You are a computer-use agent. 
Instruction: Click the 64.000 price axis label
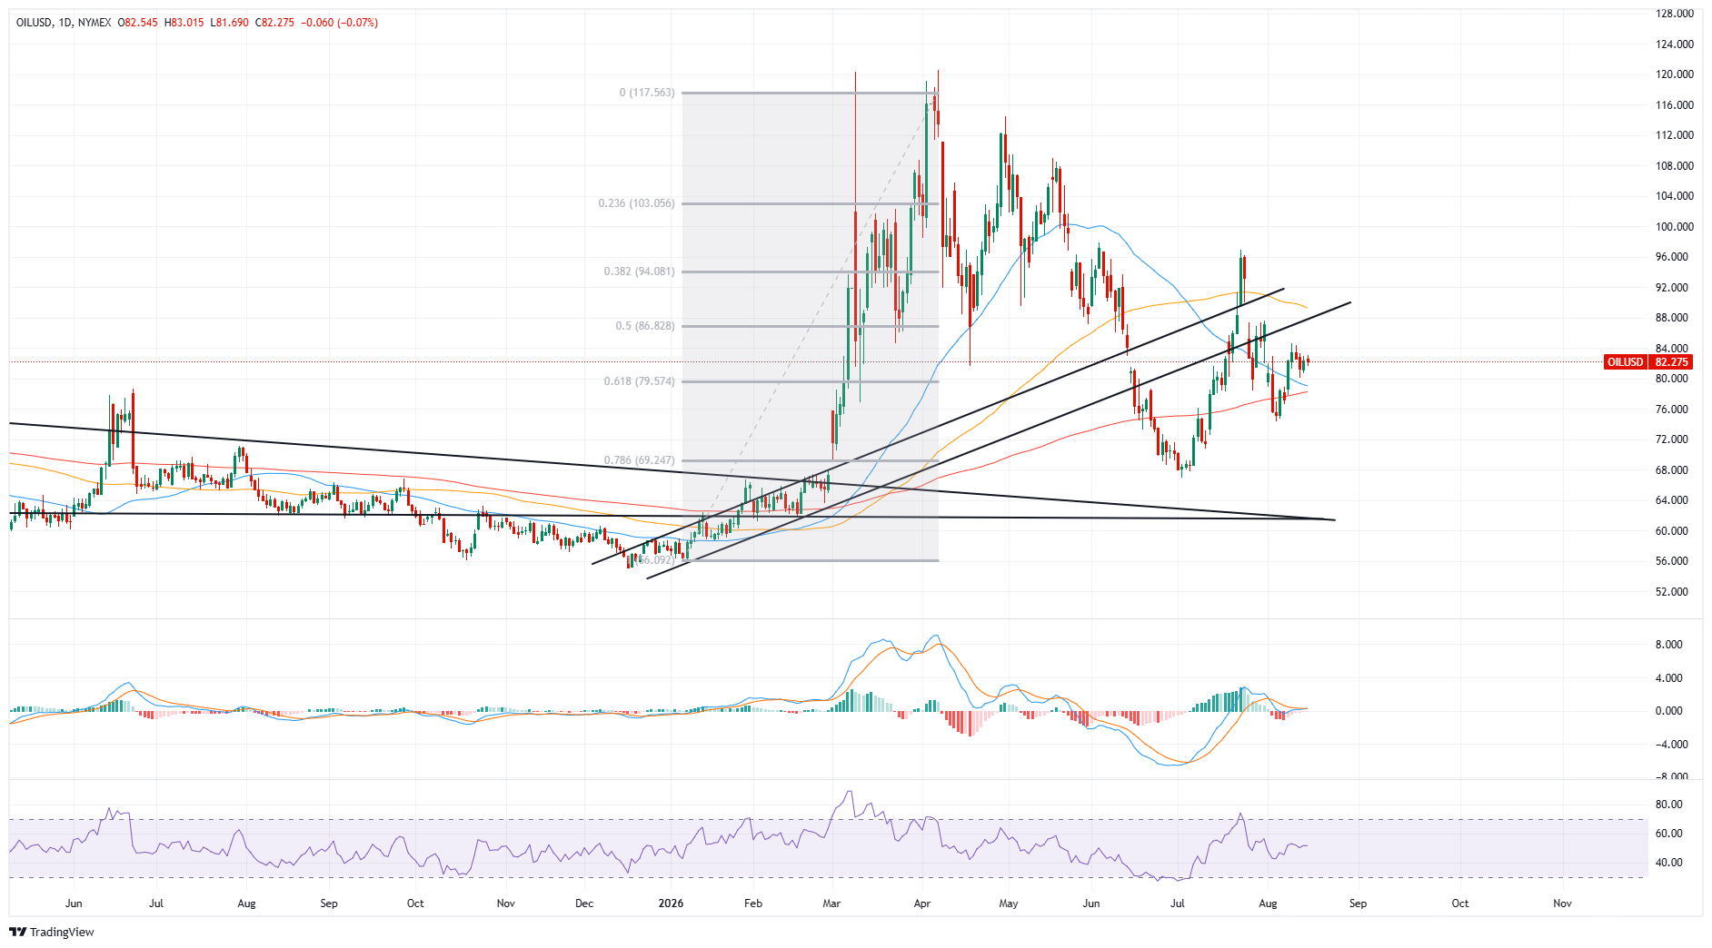tap(1672, 500)
